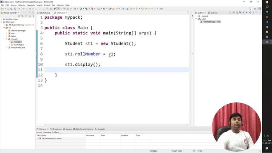
Task: Click the Windows taskbar search icon
Action: pyautogui.click(x=267, y=7)
